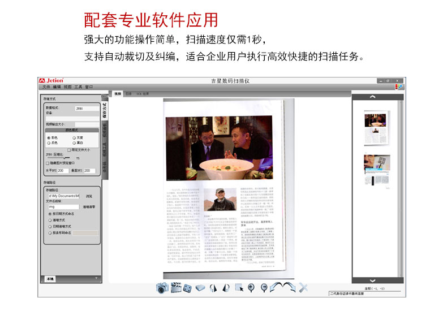Image resolution: width=447 pixels, height=315 pixels.
Task: Select the 灰度 grayscale radio button
Action: pyautogui.click(x=74, y=137)
